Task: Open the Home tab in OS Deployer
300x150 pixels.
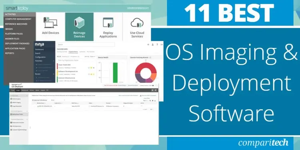Action: (x=13, y=90)
